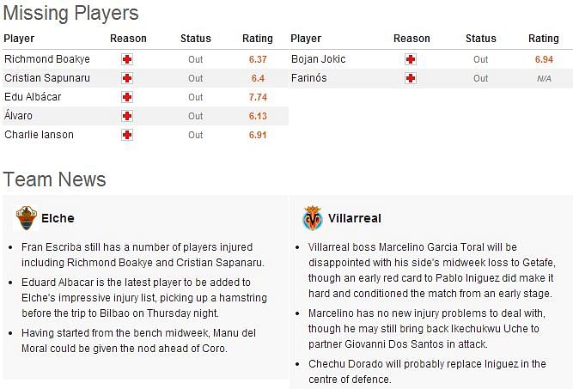
Task: Select Bojan Jokic in Villarreal's list
Action: coord(319,58)
